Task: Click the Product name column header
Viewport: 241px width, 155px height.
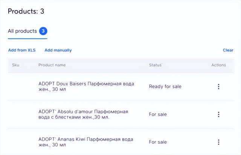Action: coord(52,65)
